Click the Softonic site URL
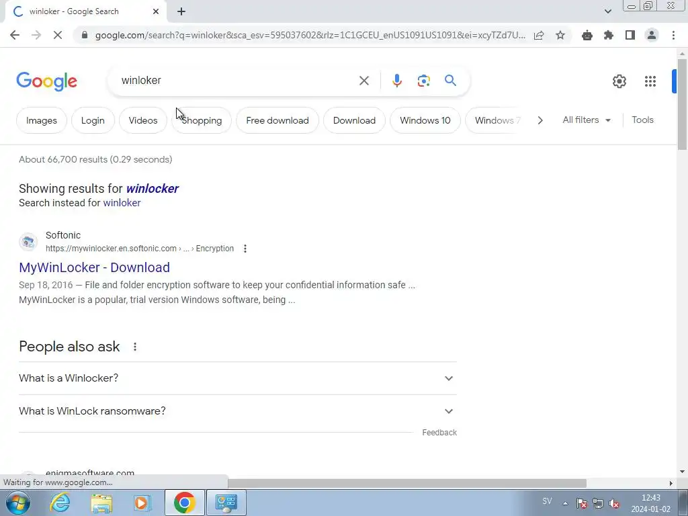The width and height of the screenshot is (688, 516). 140,249
